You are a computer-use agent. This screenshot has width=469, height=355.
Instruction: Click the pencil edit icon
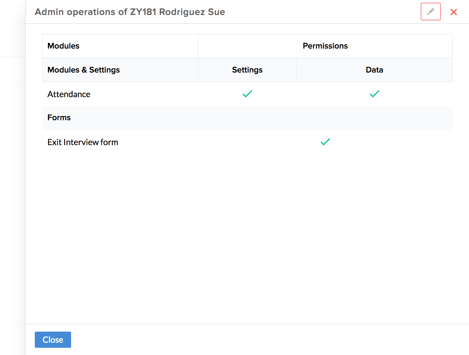[x=431, y=12]
